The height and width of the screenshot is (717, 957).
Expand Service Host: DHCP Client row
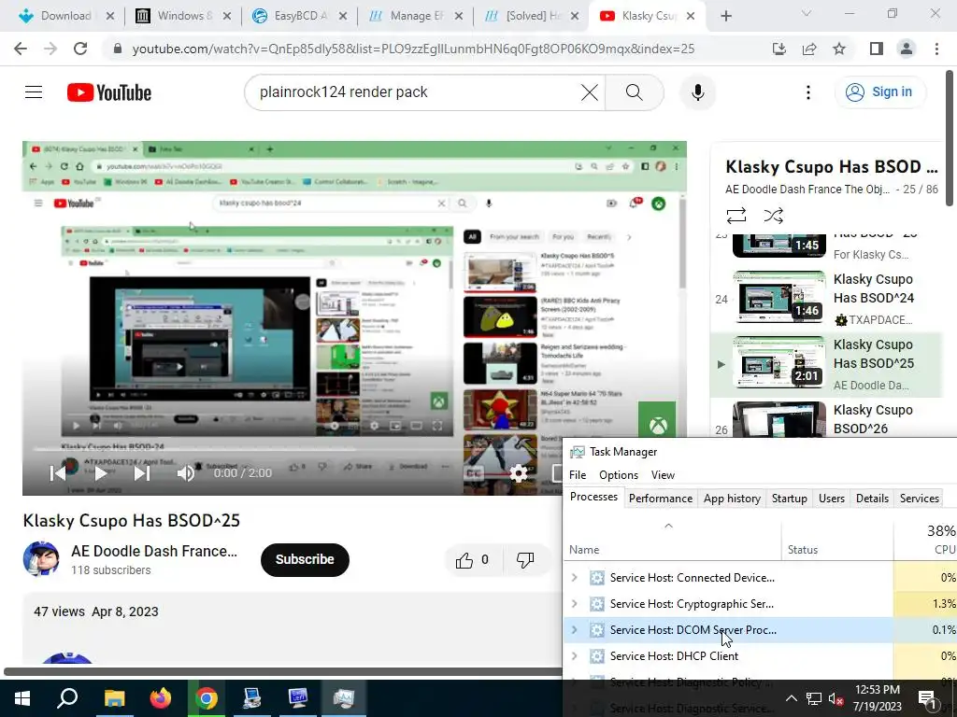[575, 656]
